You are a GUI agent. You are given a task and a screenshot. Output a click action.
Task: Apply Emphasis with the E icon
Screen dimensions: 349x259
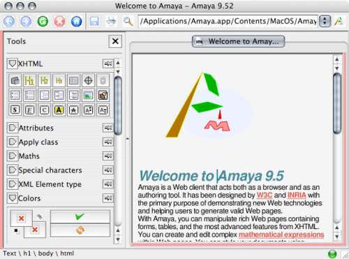29,110
